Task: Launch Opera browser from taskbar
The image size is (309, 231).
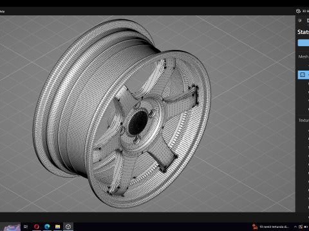Action: tap(37, 227)
